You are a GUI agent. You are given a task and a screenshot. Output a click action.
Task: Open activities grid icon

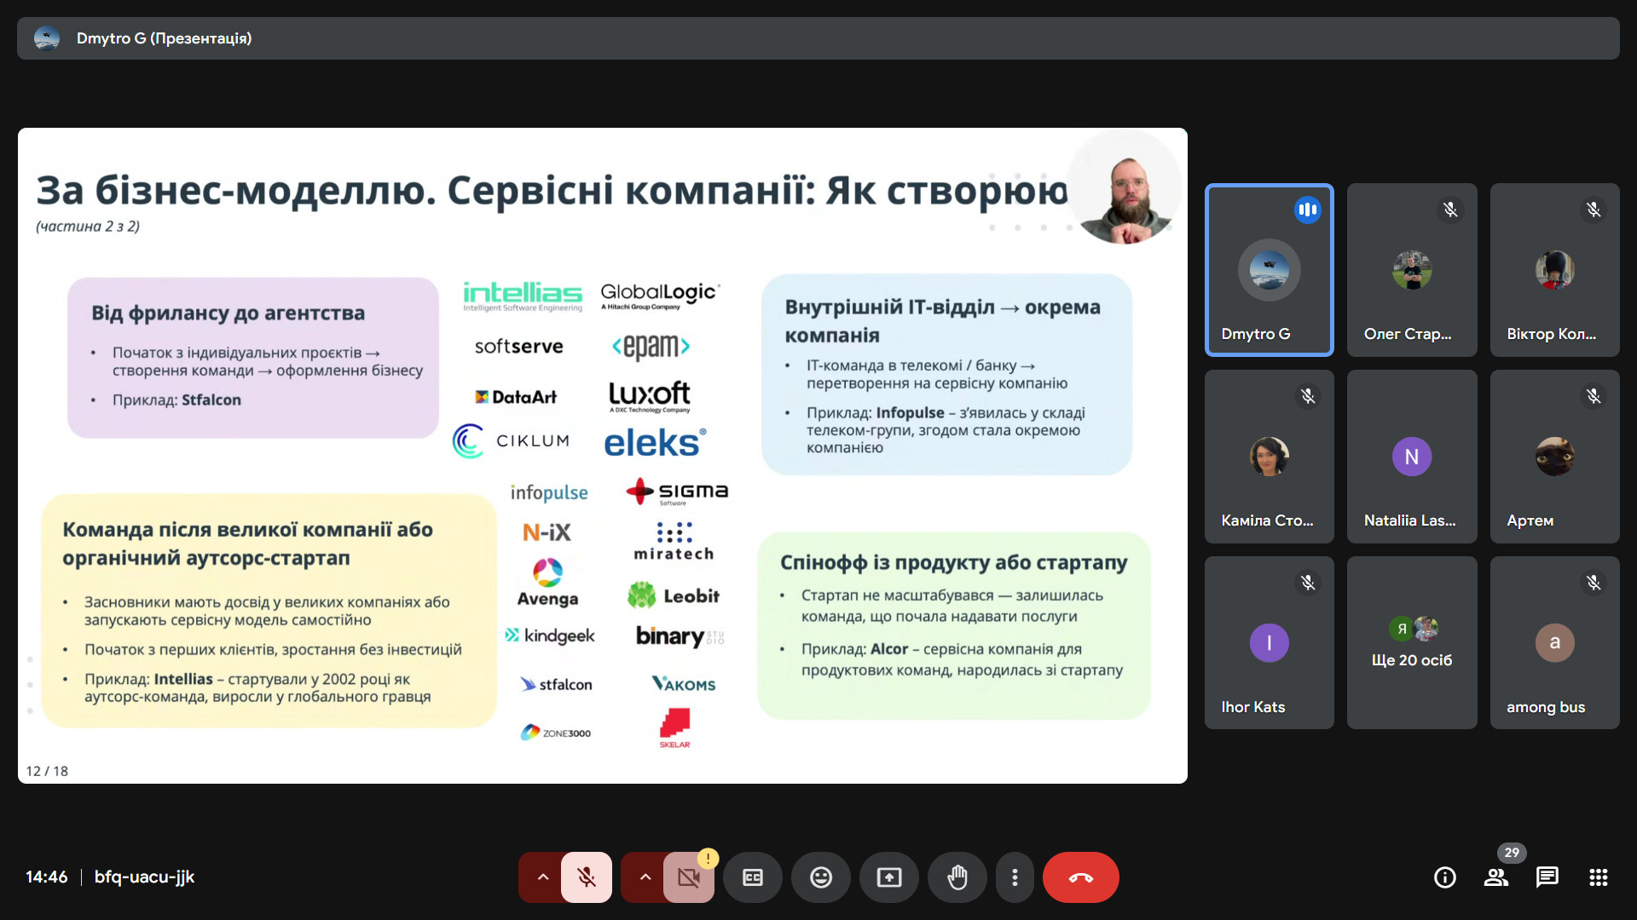tap(1599, 877)
